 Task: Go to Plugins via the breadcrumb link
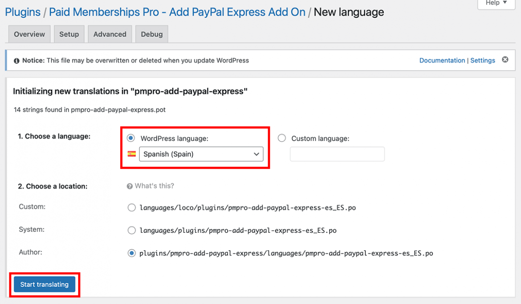23,12
